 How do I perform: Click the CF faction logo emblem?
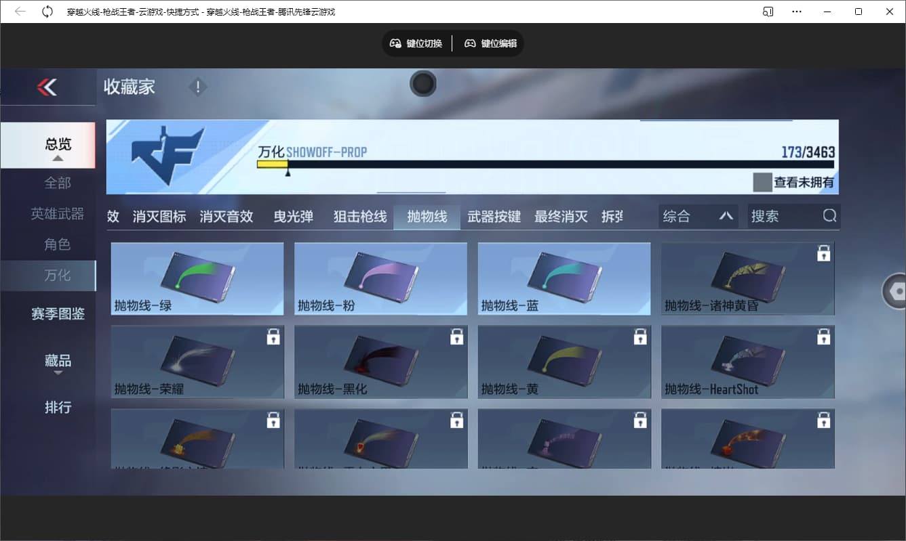165,154
